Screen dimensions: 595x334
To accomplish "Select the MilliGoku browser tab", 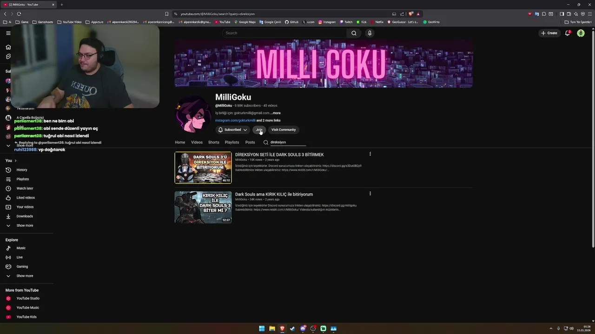I will [28, 5].
